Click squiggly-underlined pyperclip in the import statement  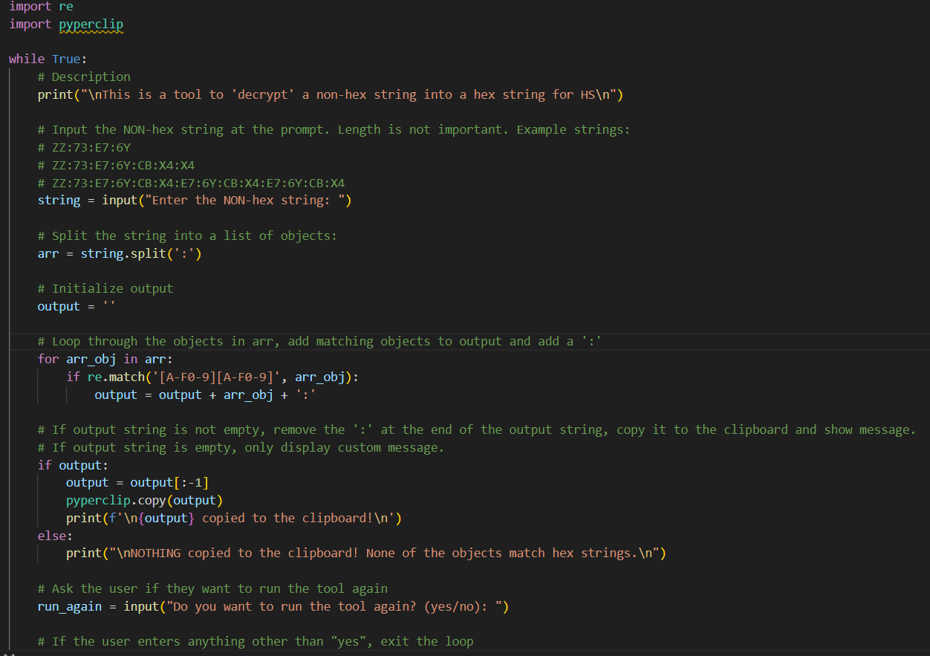tap(91, 25)
